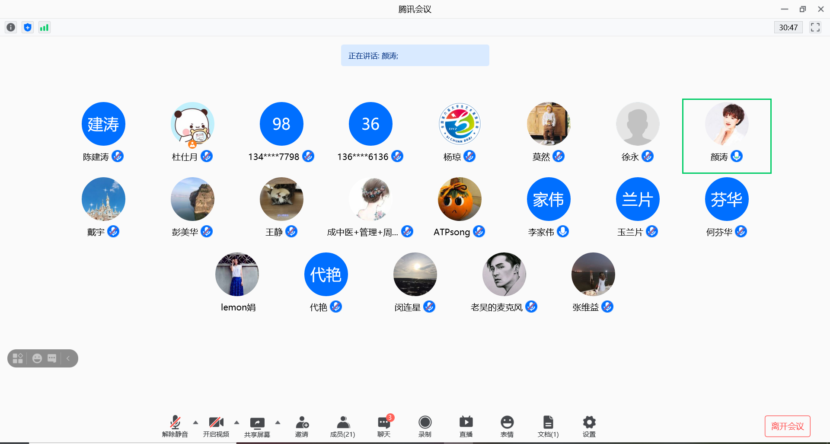Open the Chat (聊天) panel
This screenshot has height=444, width=830.
pyautogui.click(x=384, y=426)
